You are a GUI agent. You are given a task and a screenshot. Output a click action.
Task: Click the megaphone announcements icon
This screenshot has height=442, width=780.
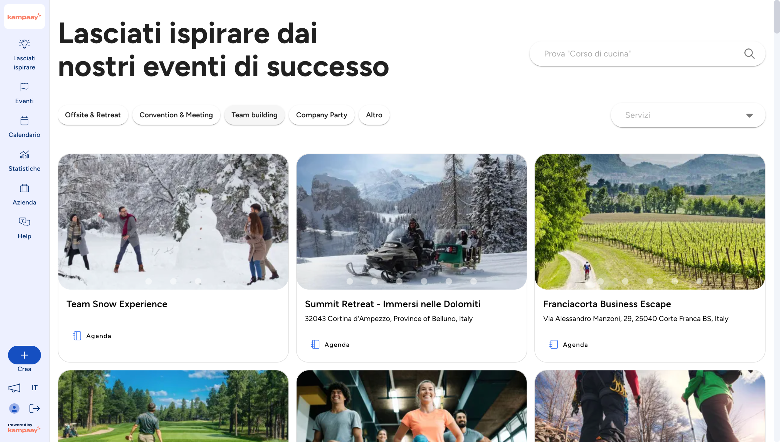[x=14, y=388]
